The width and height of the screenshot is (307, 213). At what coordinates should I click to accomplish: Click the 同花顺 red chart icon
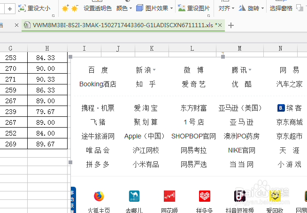(169, 196)
